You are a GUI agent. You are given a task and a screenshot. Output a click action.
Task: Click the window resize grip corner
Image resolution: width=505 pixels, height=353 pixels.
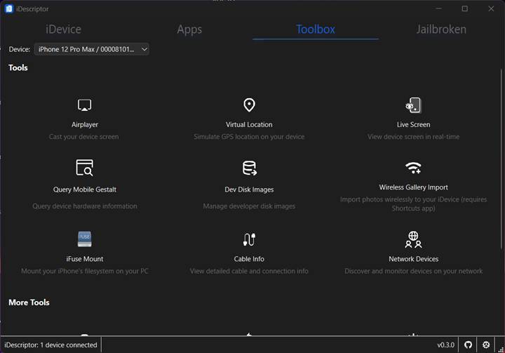(x=501, y=349)
